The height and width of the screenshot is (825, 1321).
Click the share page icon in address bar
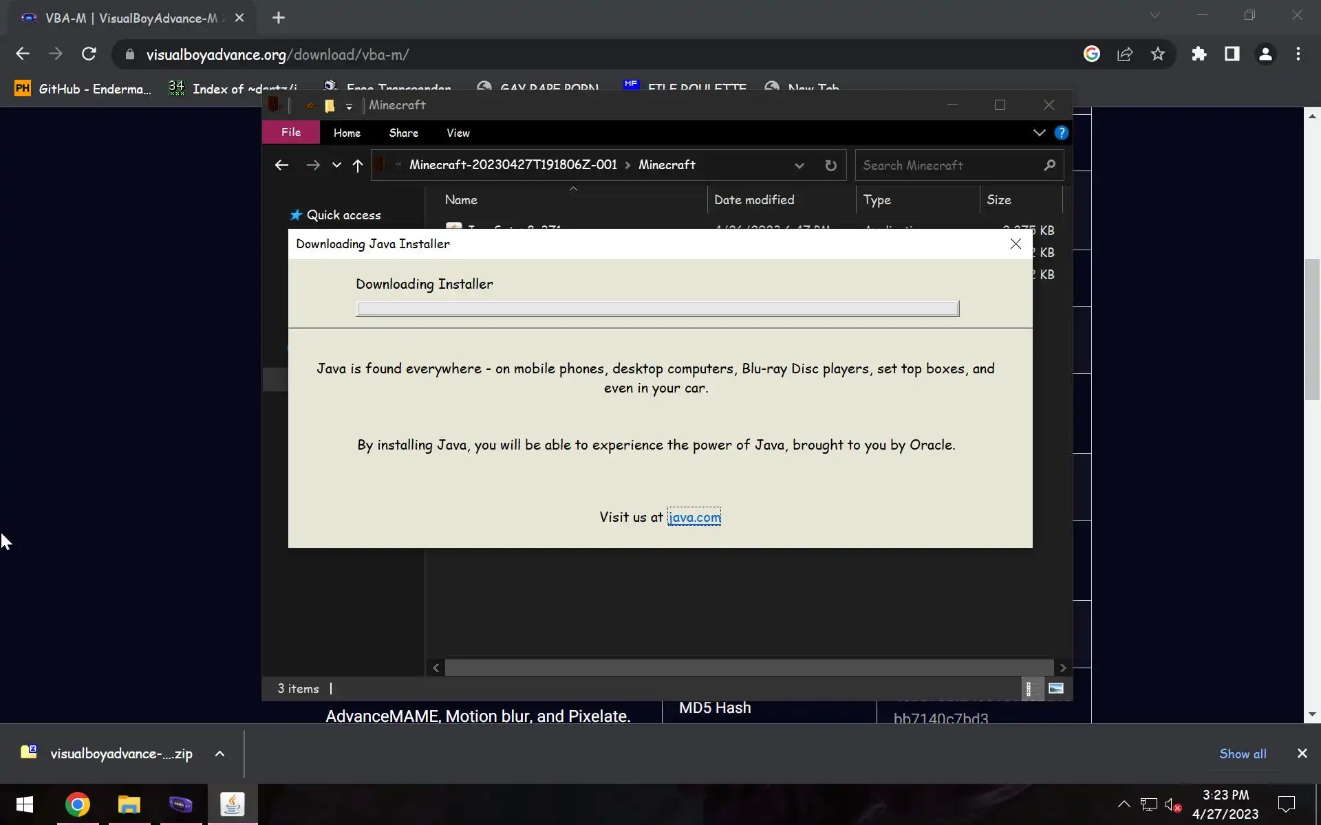pyautogui.click(x=1125, y=54)
